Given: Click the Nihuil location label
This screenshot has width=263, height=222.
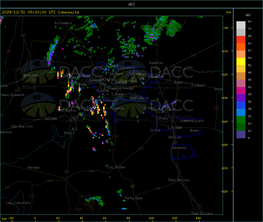Looking at the screenshot, I should click(69, 133).
